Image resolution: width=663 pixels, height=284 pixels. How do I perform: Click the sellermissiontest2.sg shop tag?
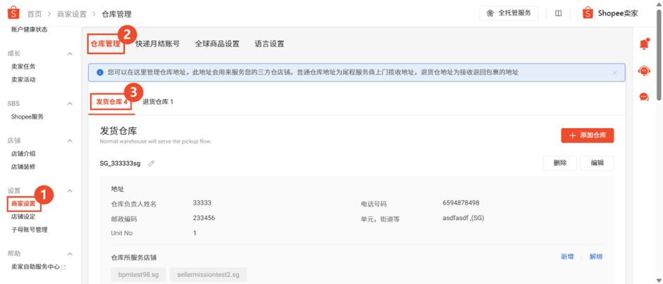pyautogui.click(x=209, y=275)
